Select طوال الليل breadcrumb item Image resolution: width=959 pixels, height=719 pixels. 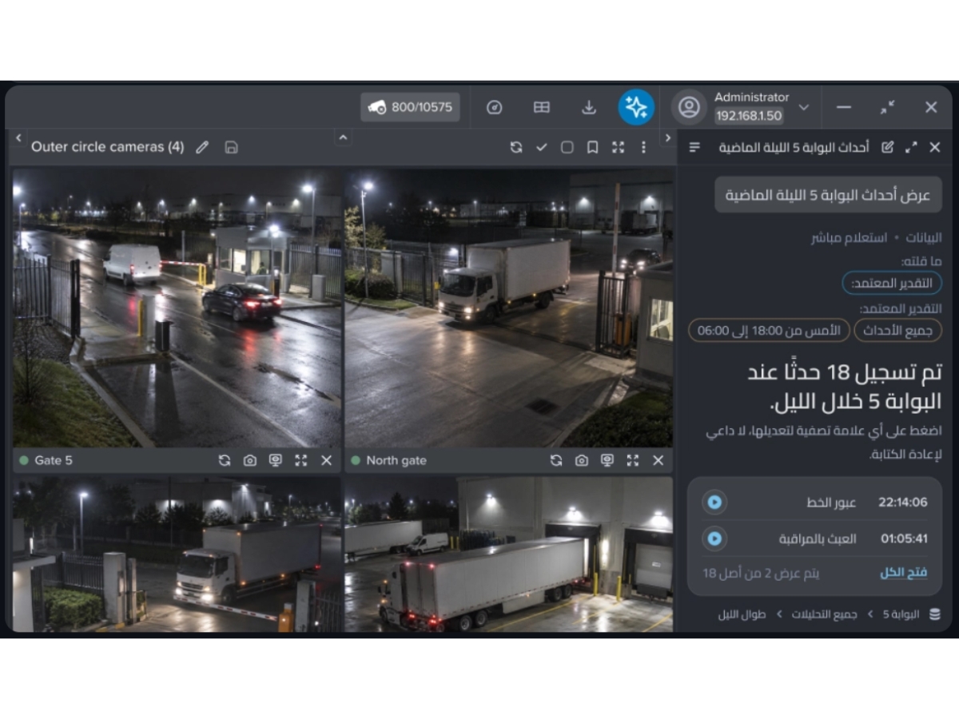[x=742, y=614]
